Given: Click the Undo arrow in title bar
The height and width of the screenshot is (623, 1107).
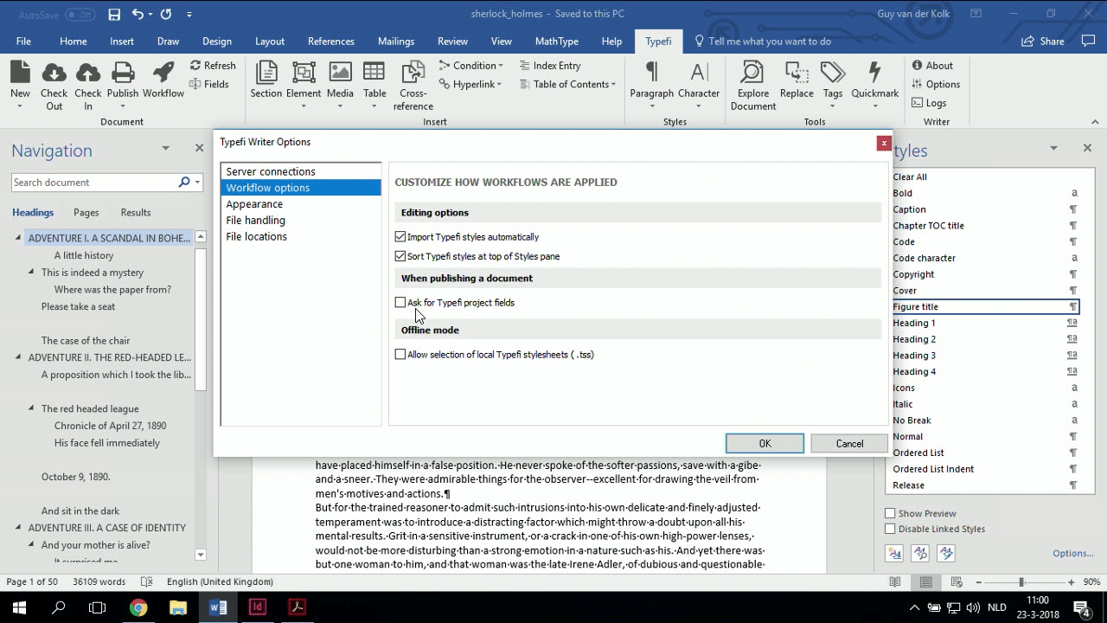Looking at the screenshot, I should tap(138, 14).
